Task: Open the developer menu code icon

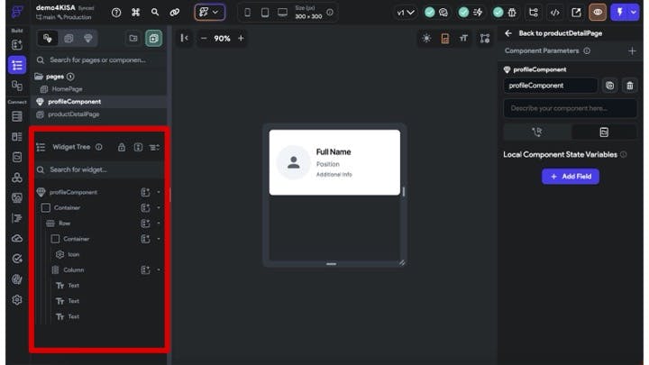Action: click(554, 13)
